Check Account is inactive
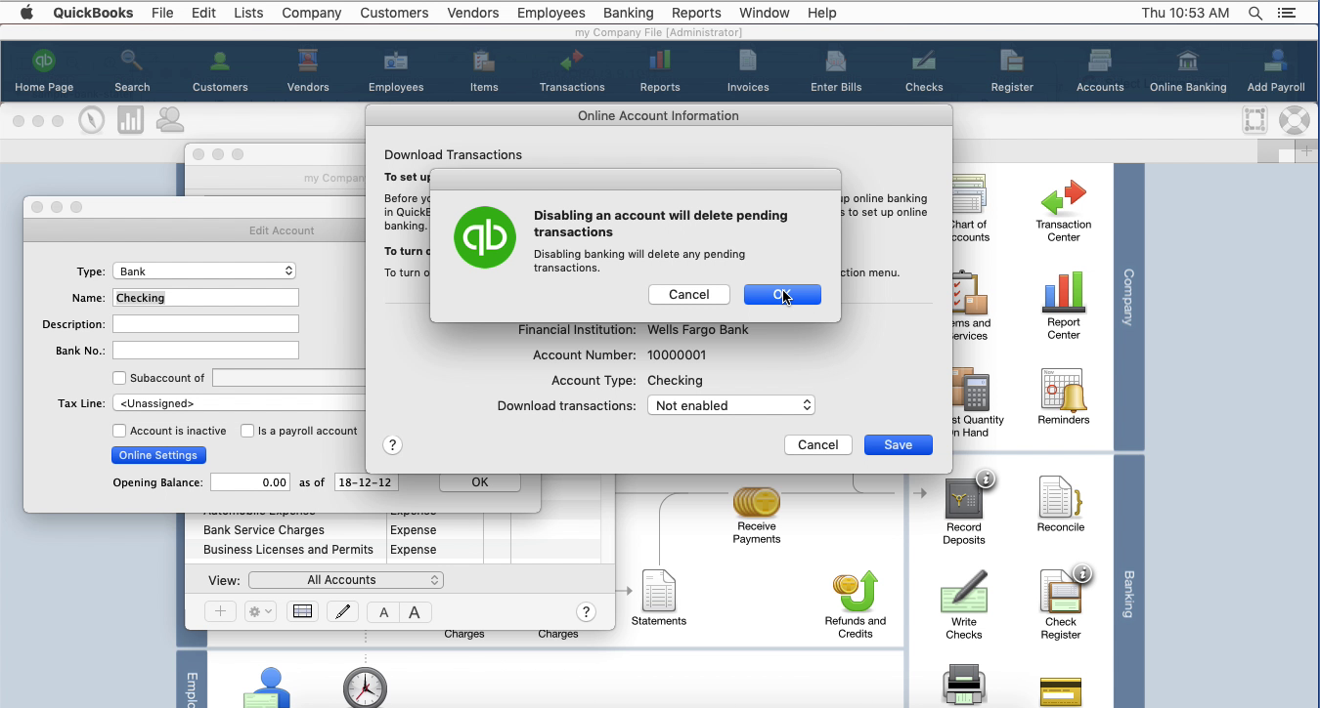This screenshot has width=1320, height=708. 119,431
